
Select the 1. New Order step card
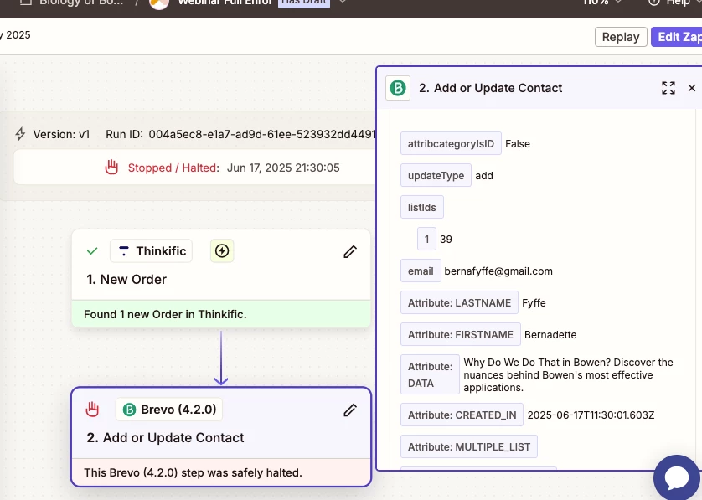tap(221, 279)
